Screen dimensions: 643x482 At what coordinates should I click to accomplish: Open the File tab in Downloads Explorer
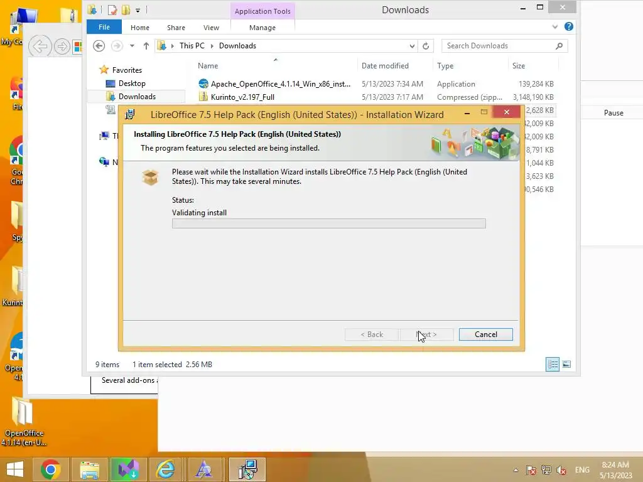click(x=104, y=27)
